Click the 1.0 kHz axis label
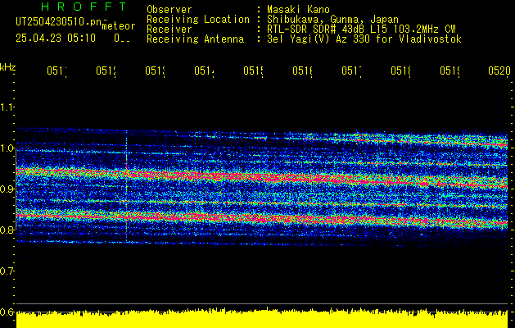This screenshot has width=515, height=328. (7, 148)
